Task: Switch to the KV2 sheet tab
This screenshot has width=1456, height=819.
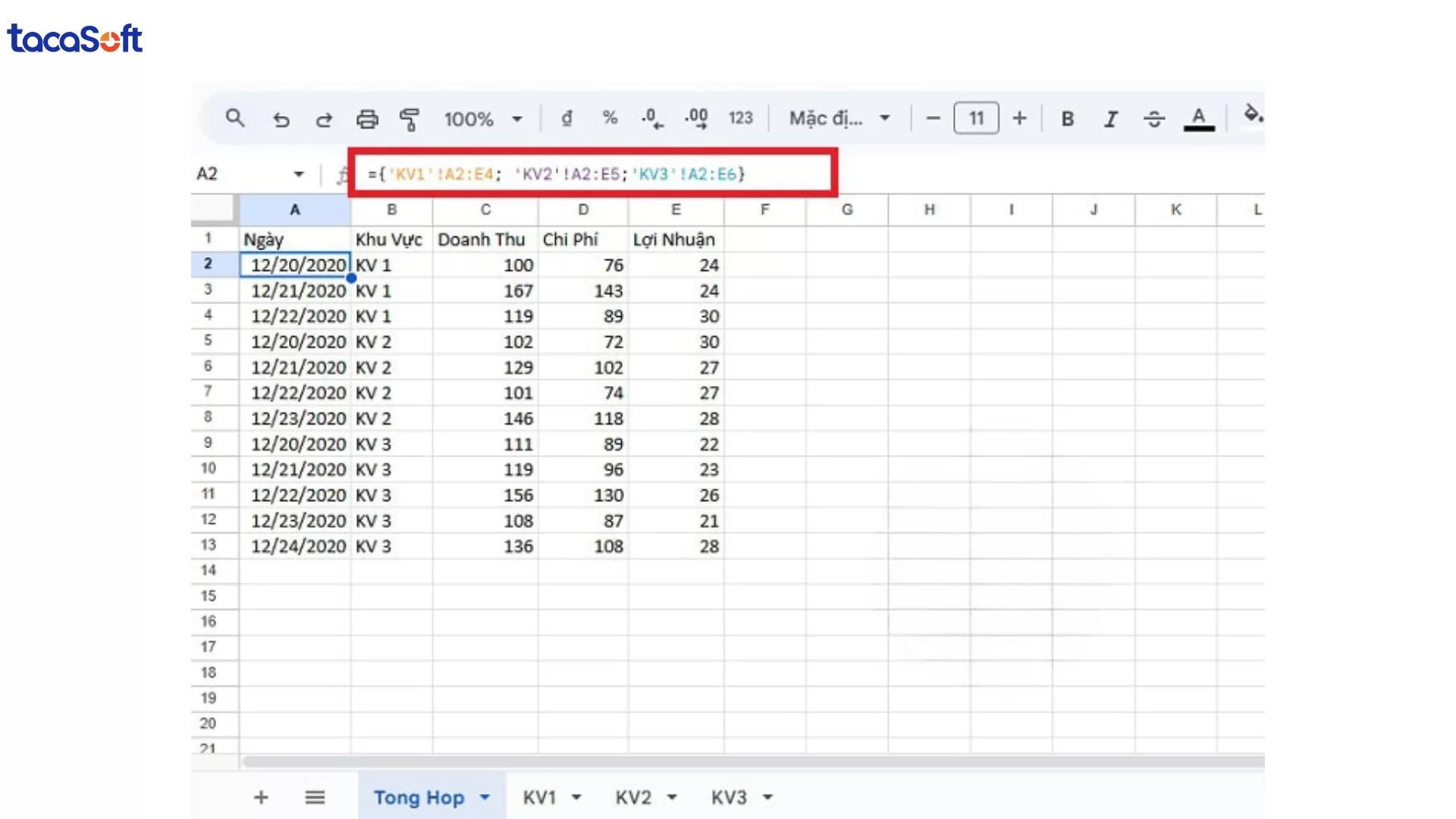Action: click(x=634, y=797)
